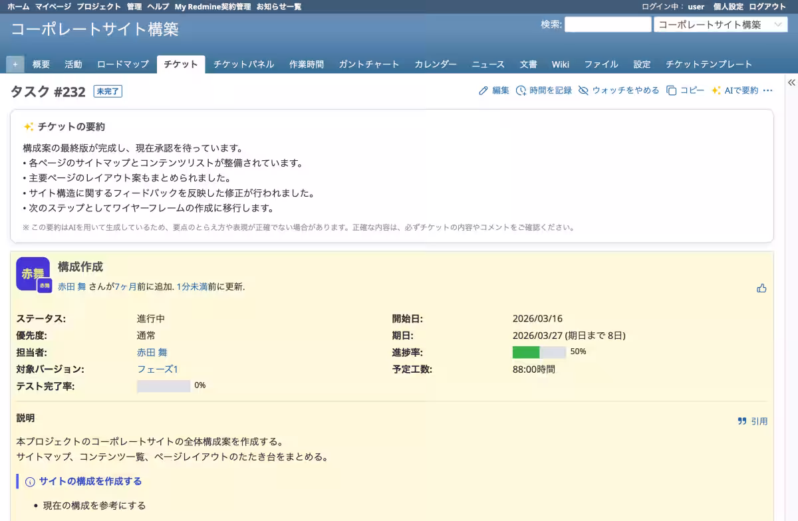Collapse the sidebar with the « chevron
798x521 pixels.
[791, 82]
